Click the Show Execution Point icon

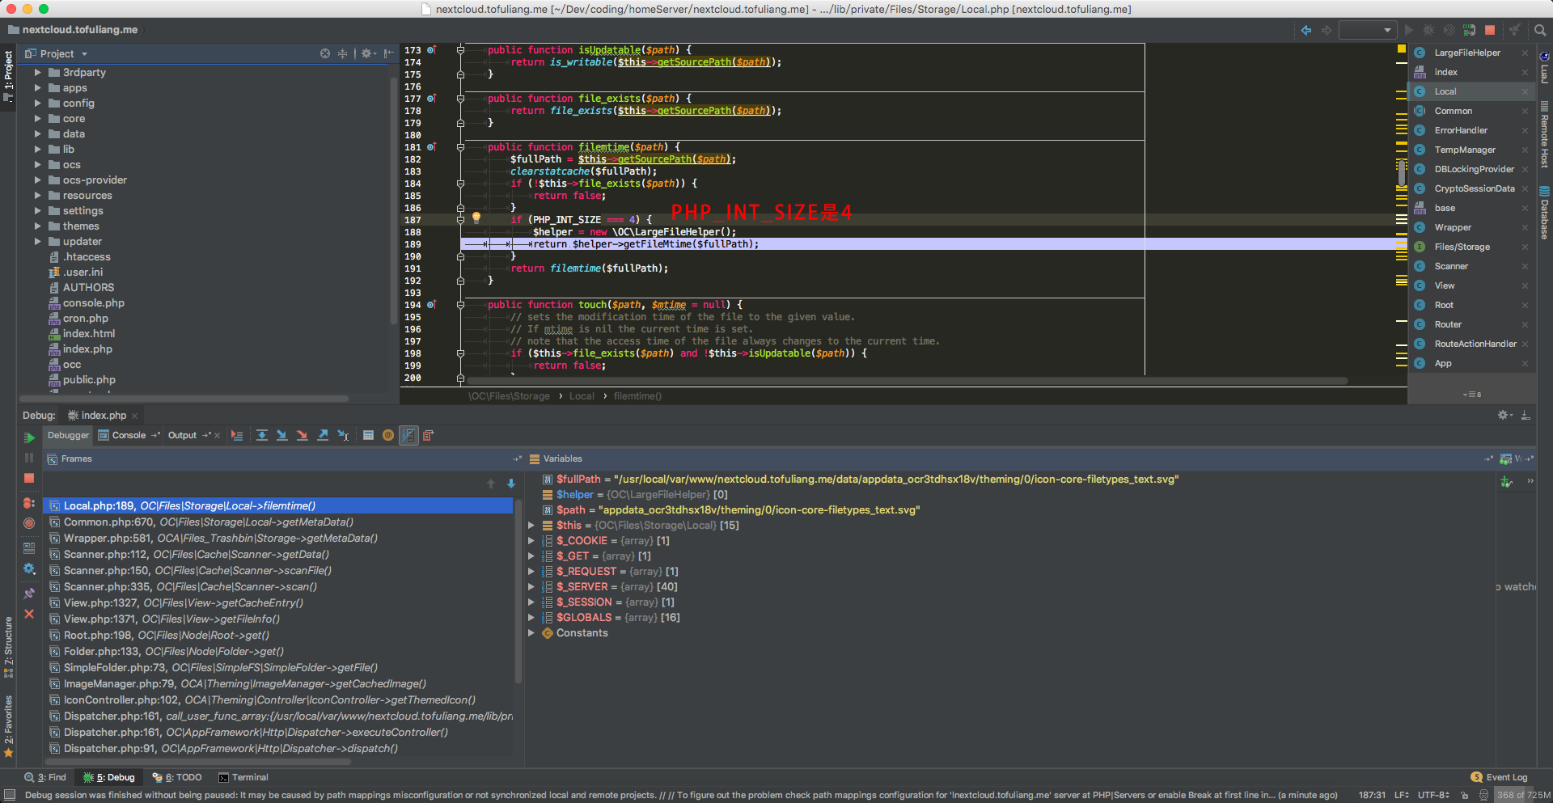(x=237, y=435)
